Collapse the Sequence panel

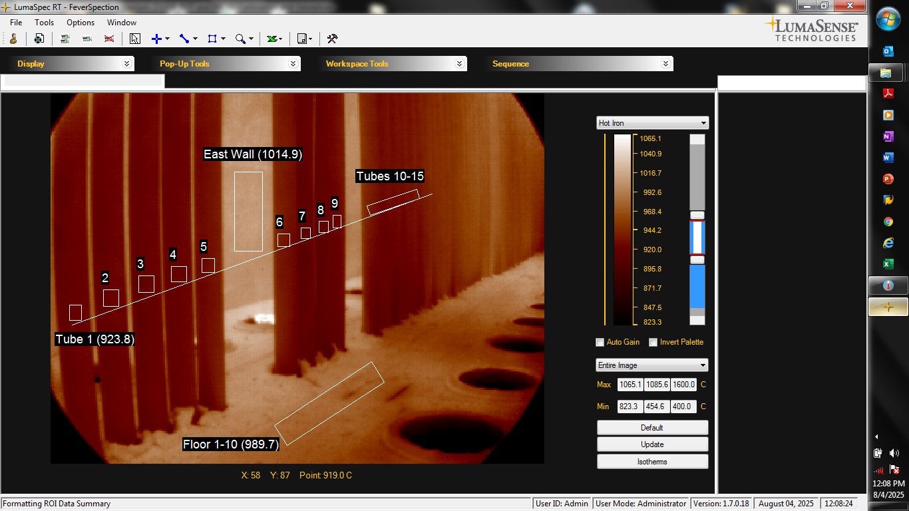click(665, 63)
